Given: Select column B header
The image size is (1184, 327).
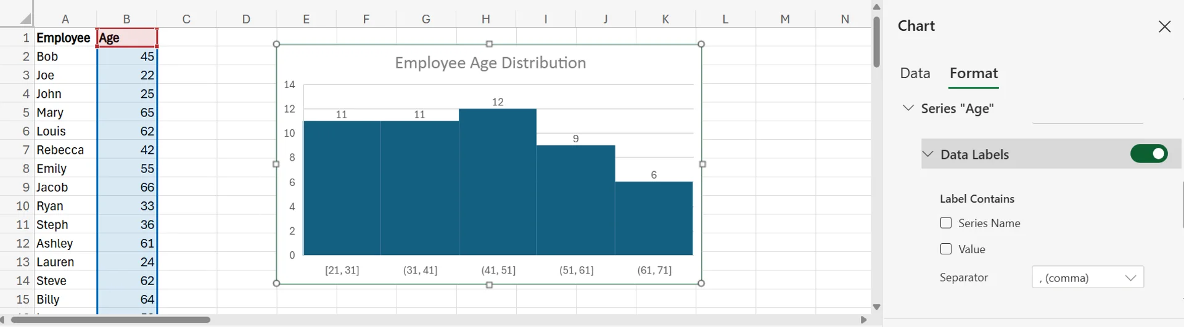Looking at the screenshot, I should pyautogui.click(x=127, y=19).
